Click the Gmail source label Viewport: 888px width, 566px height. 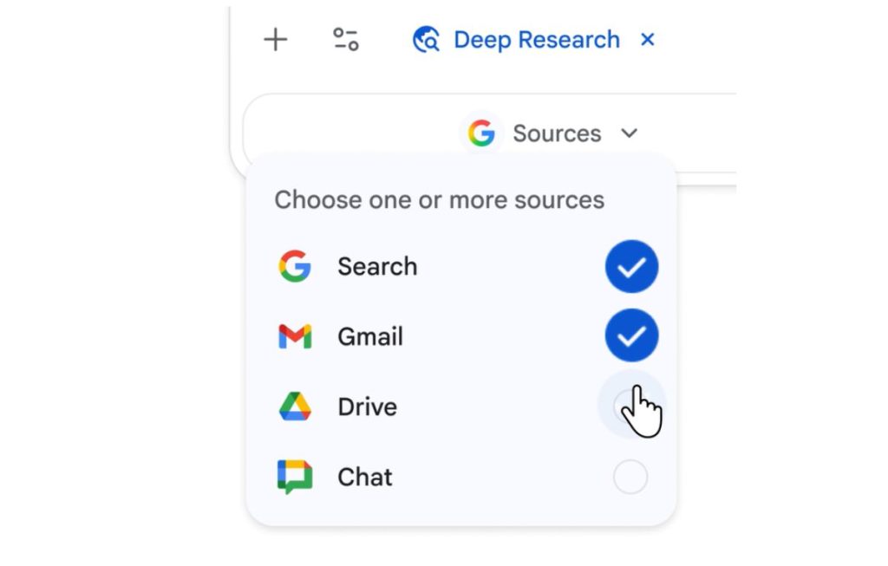tap(370, 336)
